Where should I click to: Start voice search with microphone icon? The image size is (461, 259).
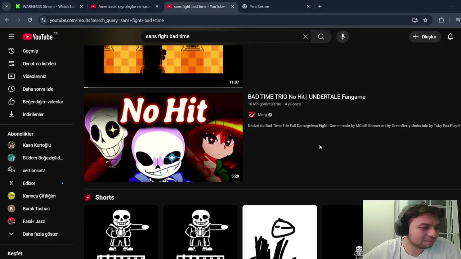[343, 36]
